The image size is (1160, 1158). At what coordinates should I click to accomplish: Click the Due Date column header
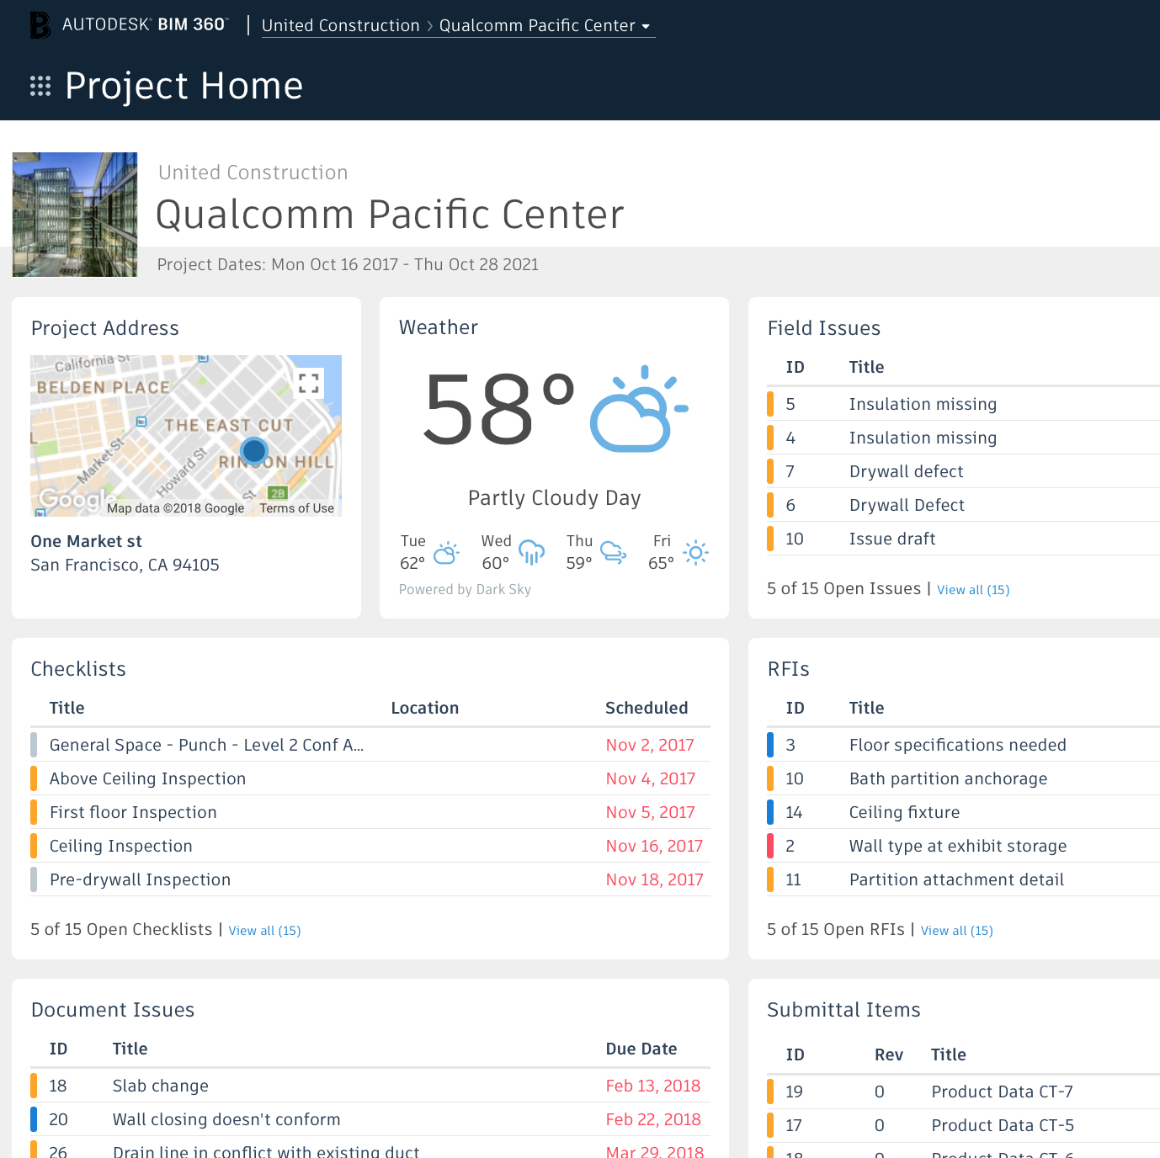tap(641, 1049)
